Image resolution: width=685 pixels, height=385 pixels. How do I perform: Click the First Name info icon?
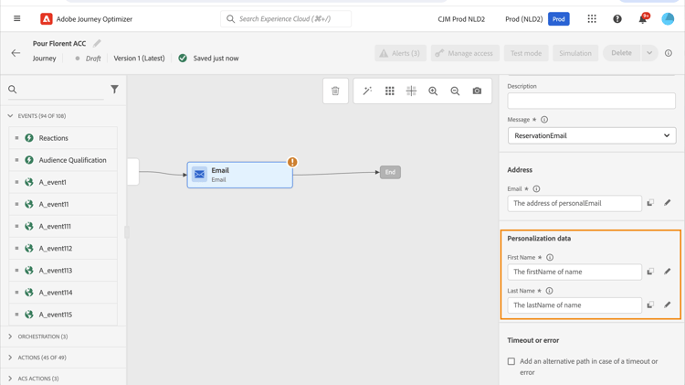pyautogui.click(x=550, y=258)
